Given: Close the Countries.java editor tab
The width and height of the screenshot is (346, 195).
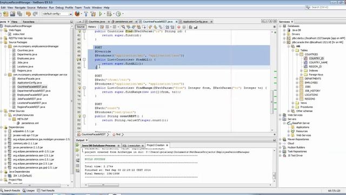Looking at the screenshot, I should click(x=109, y=22).
